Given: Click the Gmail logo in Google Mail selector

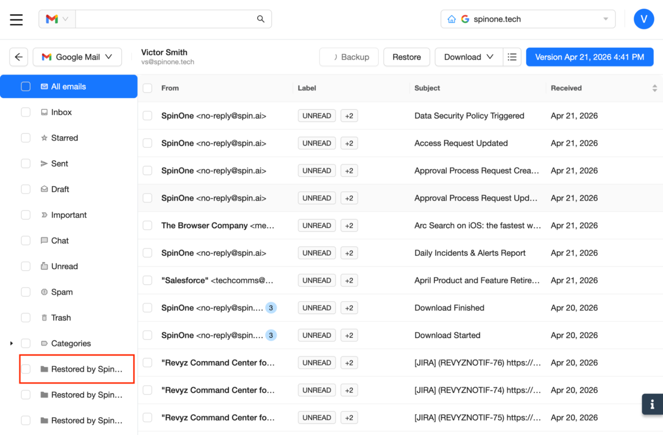Looking at the screenshot, I should point(46,57).
